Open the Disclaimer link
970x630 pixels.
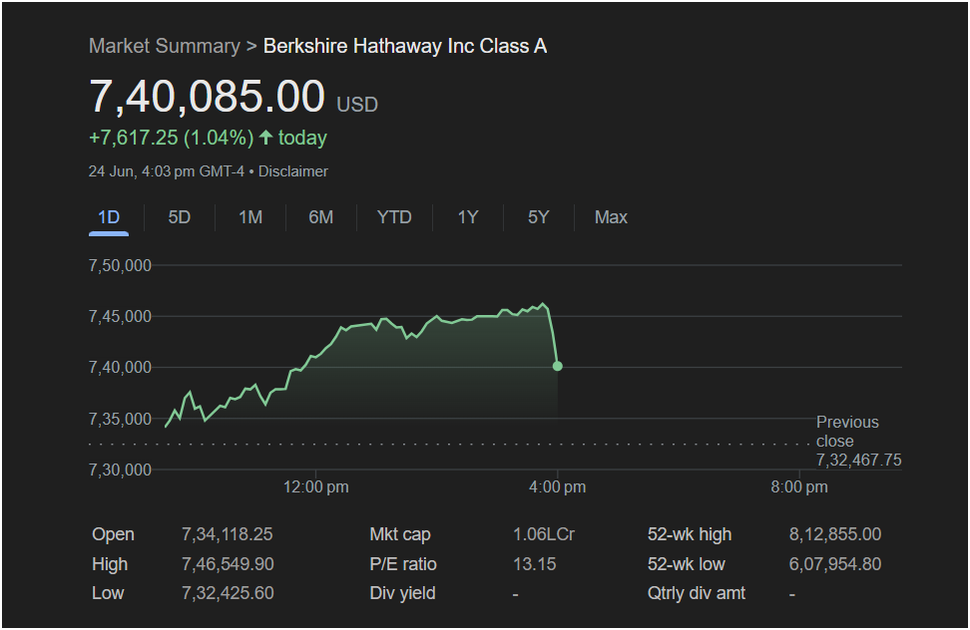click(x=293, y=171)
